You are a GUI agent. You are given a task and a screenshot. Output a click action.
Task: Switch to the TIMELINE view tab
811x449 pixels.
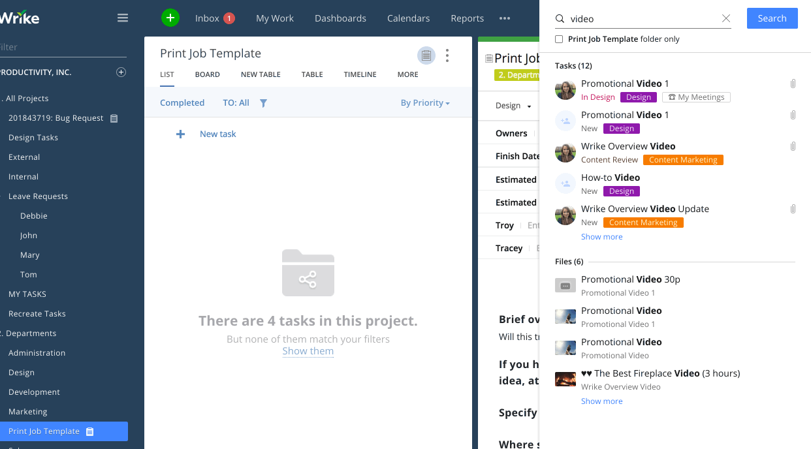coord(360,74)
